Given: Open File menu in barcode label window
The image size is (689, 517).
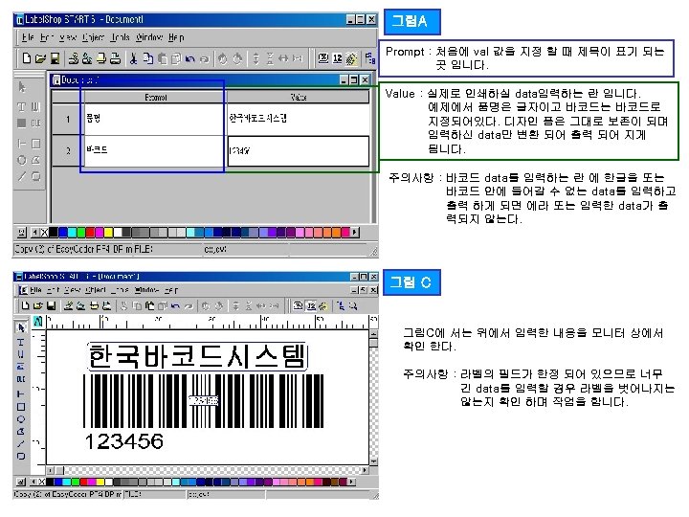Looking at the screenshot, I should point(35,290).
